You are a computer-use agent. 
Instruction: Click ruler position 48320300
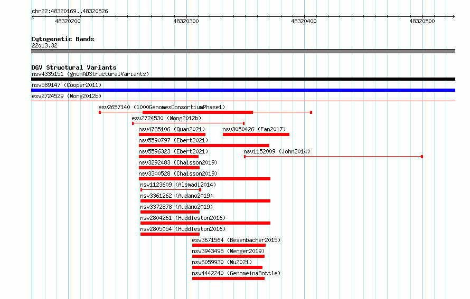point(186,21)
